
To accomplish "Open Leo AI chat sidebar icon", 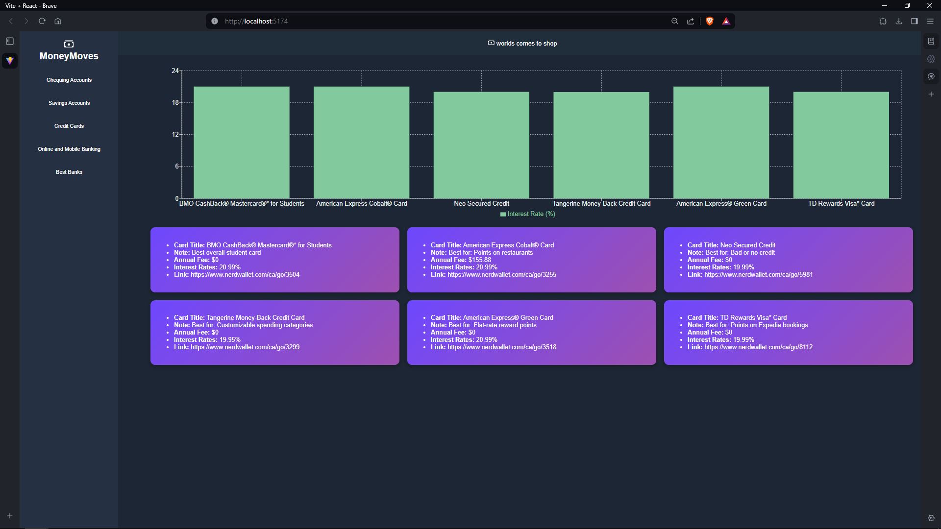I will [x=931, y=76].
